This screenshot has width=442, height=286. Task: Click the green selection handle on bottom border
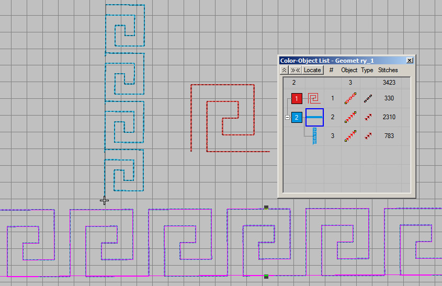click(x=266, y=276)
